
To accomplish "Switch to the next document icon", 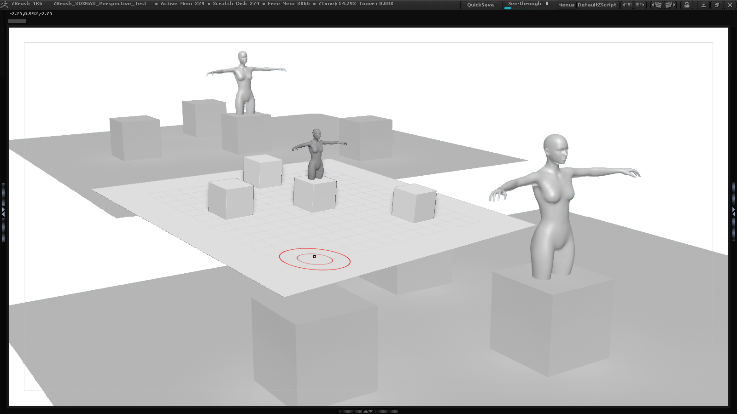I will (x=669, y=5).
